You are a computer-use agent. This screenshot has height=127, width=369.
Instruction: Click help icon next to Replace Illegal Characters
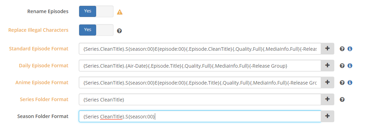[119, 31]
